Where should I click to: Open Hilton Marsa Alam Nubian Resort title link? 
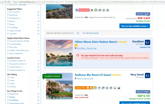tap(96, 42)
